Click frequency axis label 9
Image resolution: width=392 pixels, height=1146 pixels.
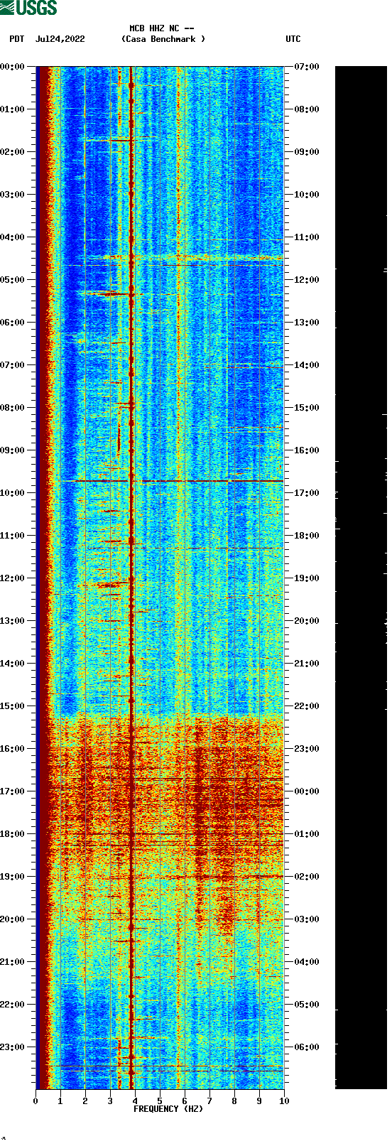[x=259, y=1101]
